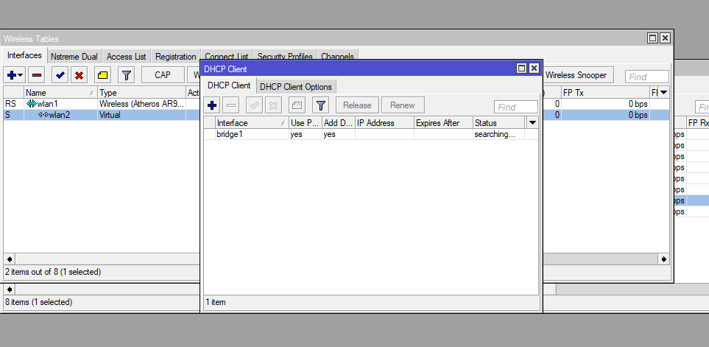Image resolution: width=709 pixels, height=347 pixels.
Task: Click Find field in Wireless Tables window
Action: 646,77
